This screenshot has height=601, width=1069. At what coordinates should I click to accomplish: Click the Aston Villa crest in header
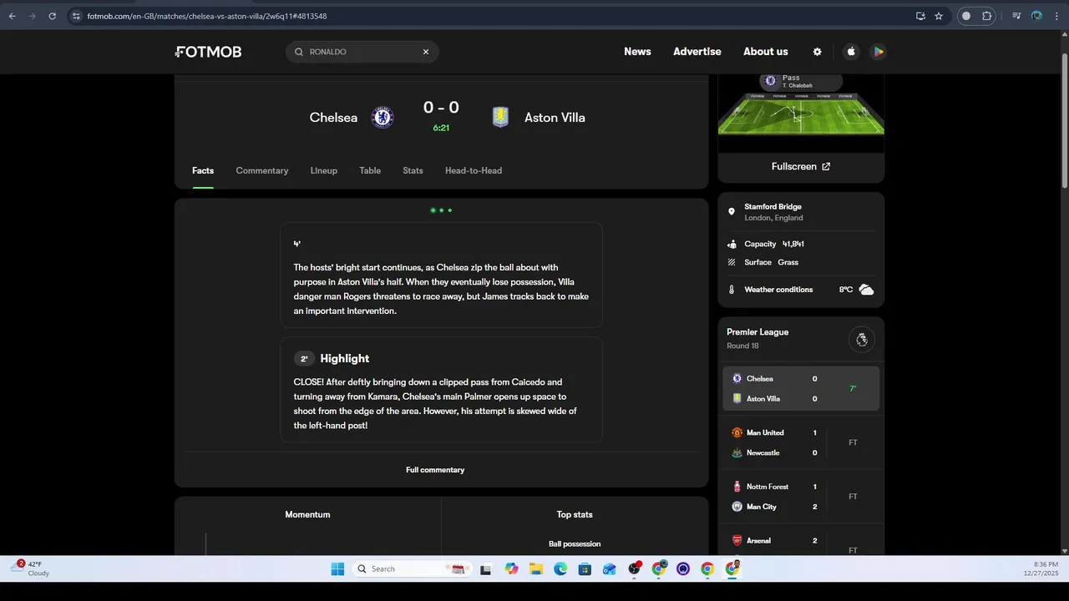pos(500,118)
